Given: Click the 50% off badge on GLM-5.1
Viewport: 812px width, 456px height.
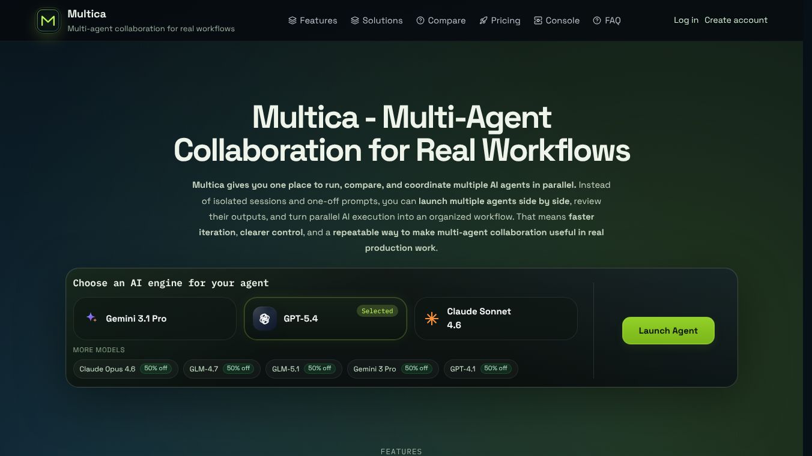Looking at the screenshot, I should click(x=320, y=368).
